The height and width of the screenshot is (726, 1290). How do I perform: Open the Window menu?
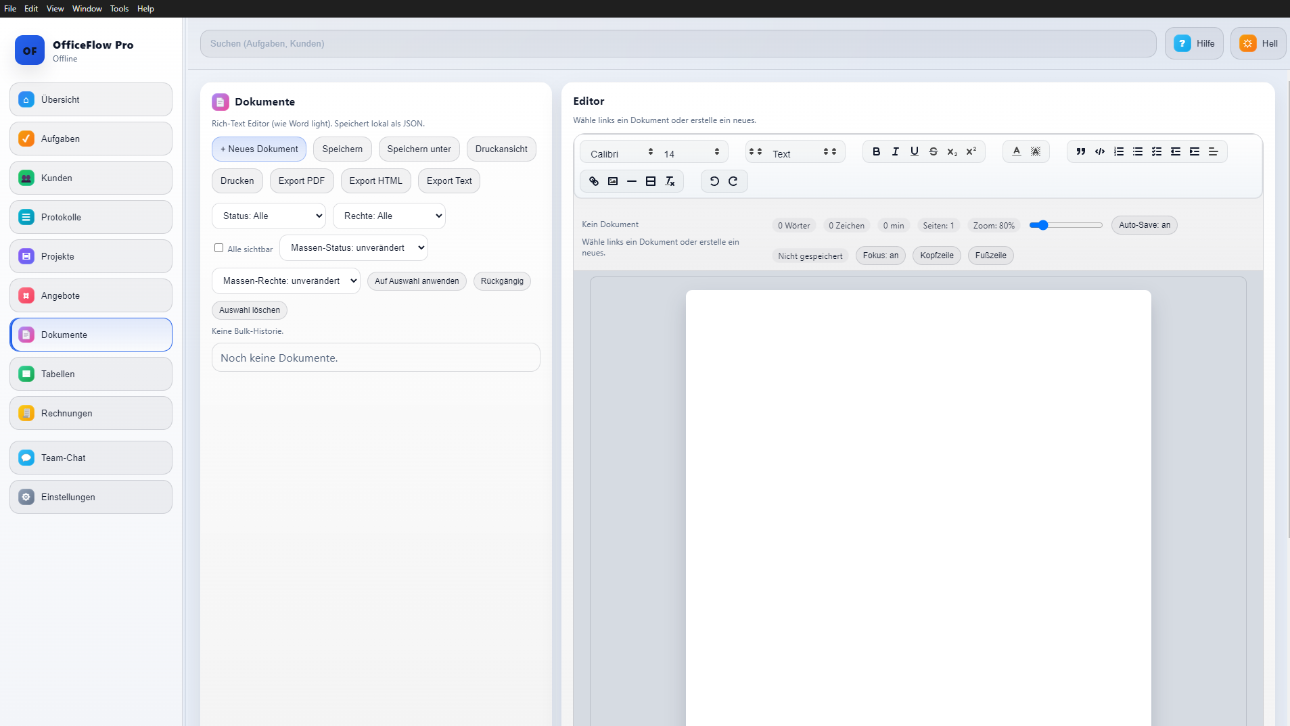pyautogui.click(x=87, y=9)
